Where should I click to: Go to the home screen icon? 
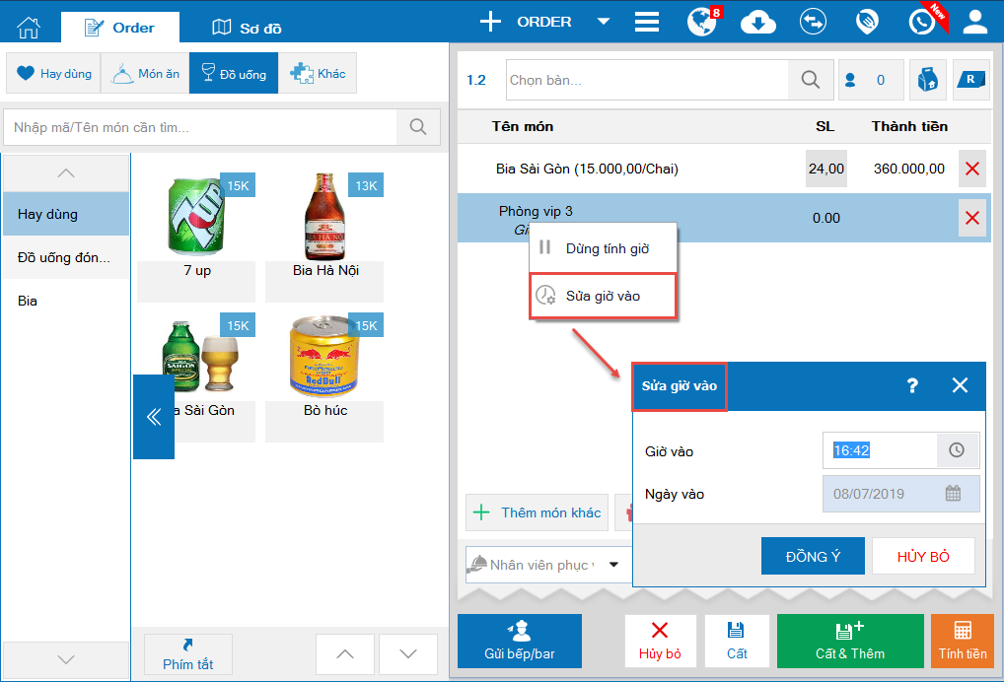tap(29, 27)
